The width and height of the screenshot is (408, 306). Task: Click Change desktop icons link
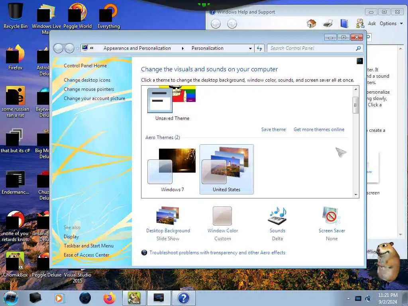click(87, 80)
